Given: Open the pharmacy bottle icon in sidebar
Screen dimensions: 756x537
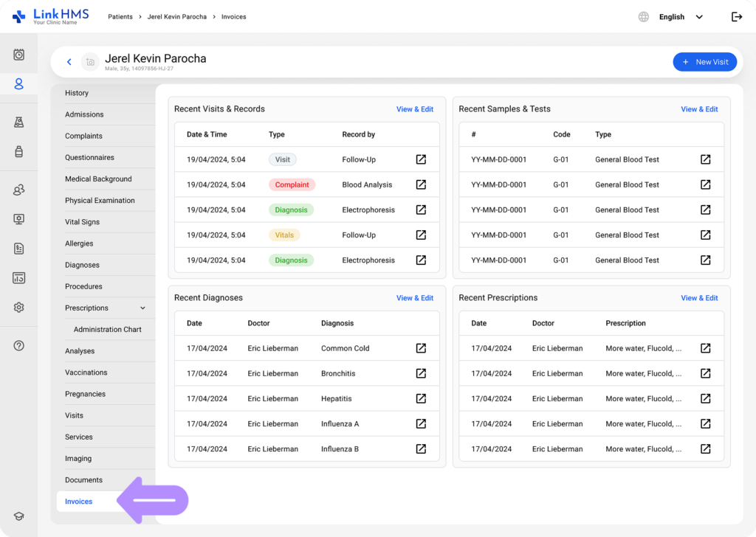Looking at the screenshot, I should pos(18,152).
